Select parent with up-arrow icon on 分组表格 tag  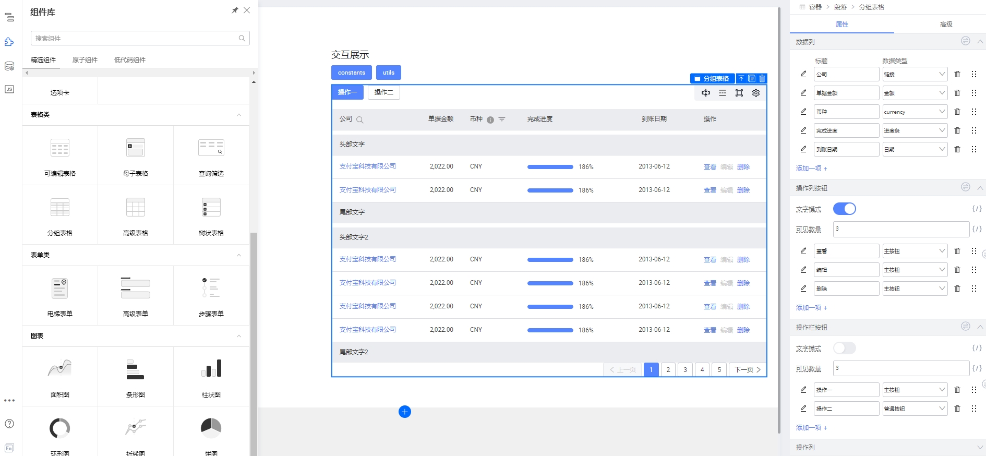741,78
